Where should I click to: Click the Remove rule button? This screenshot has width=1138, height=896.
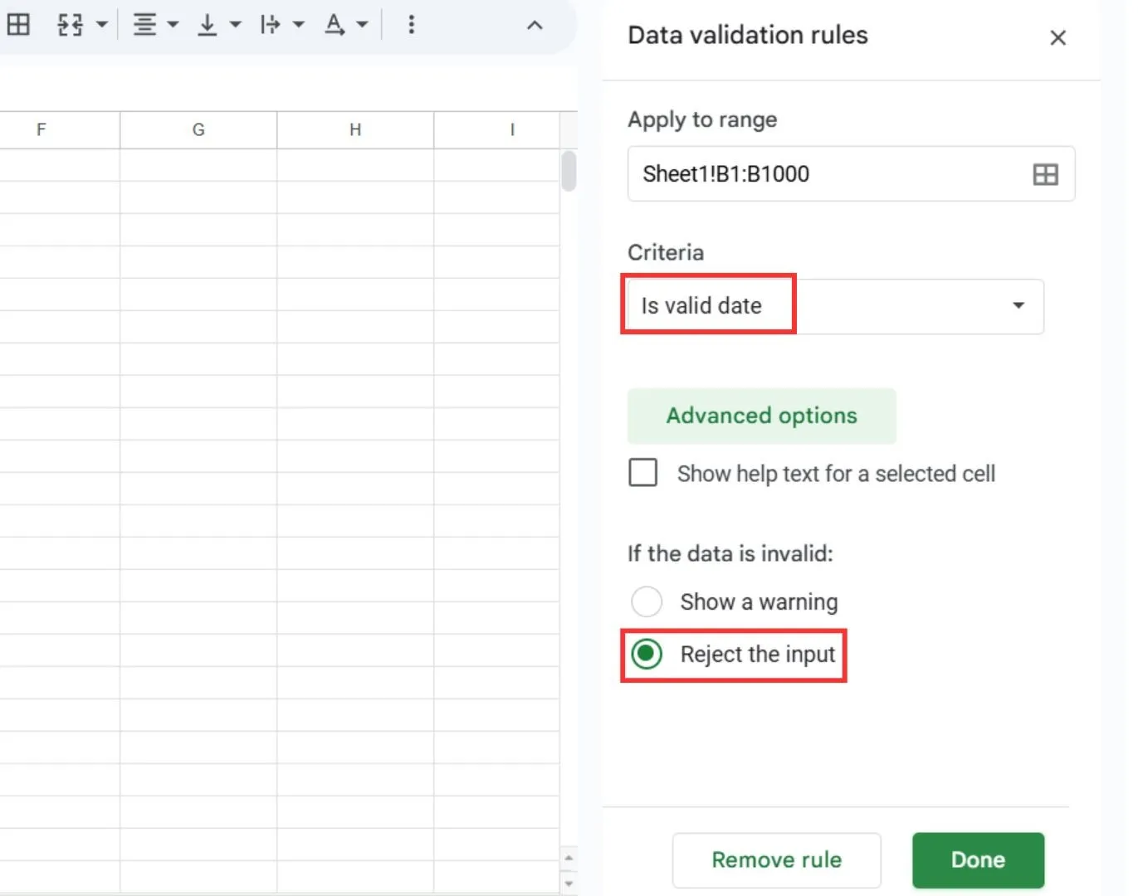(776, 860)
